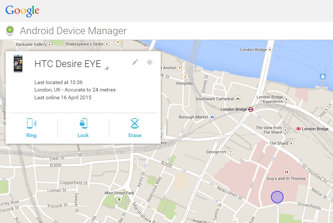Expand the HTC Desire EYE device dropdown

coord(106,68)
